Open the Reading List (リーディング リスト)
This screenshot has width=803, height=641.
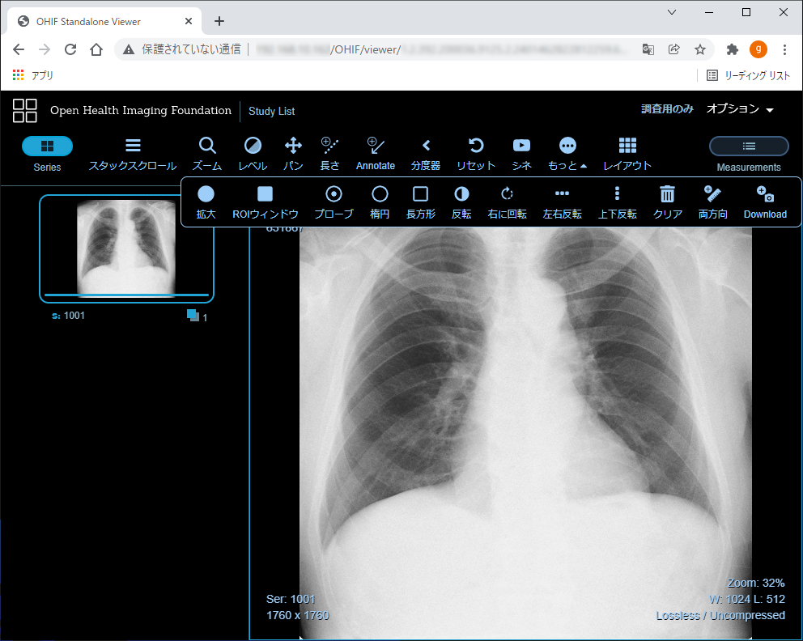pos(748,75)
